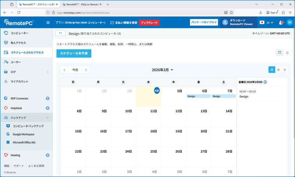295x177 pixels.
Task: Switch to calendar view icon
Action: click(x=280, y=53)
